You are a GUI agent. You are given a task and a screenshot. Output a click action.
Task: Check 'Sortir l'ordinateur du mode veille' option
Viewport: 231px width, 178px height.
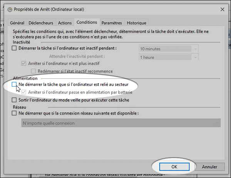pos(15,100)
